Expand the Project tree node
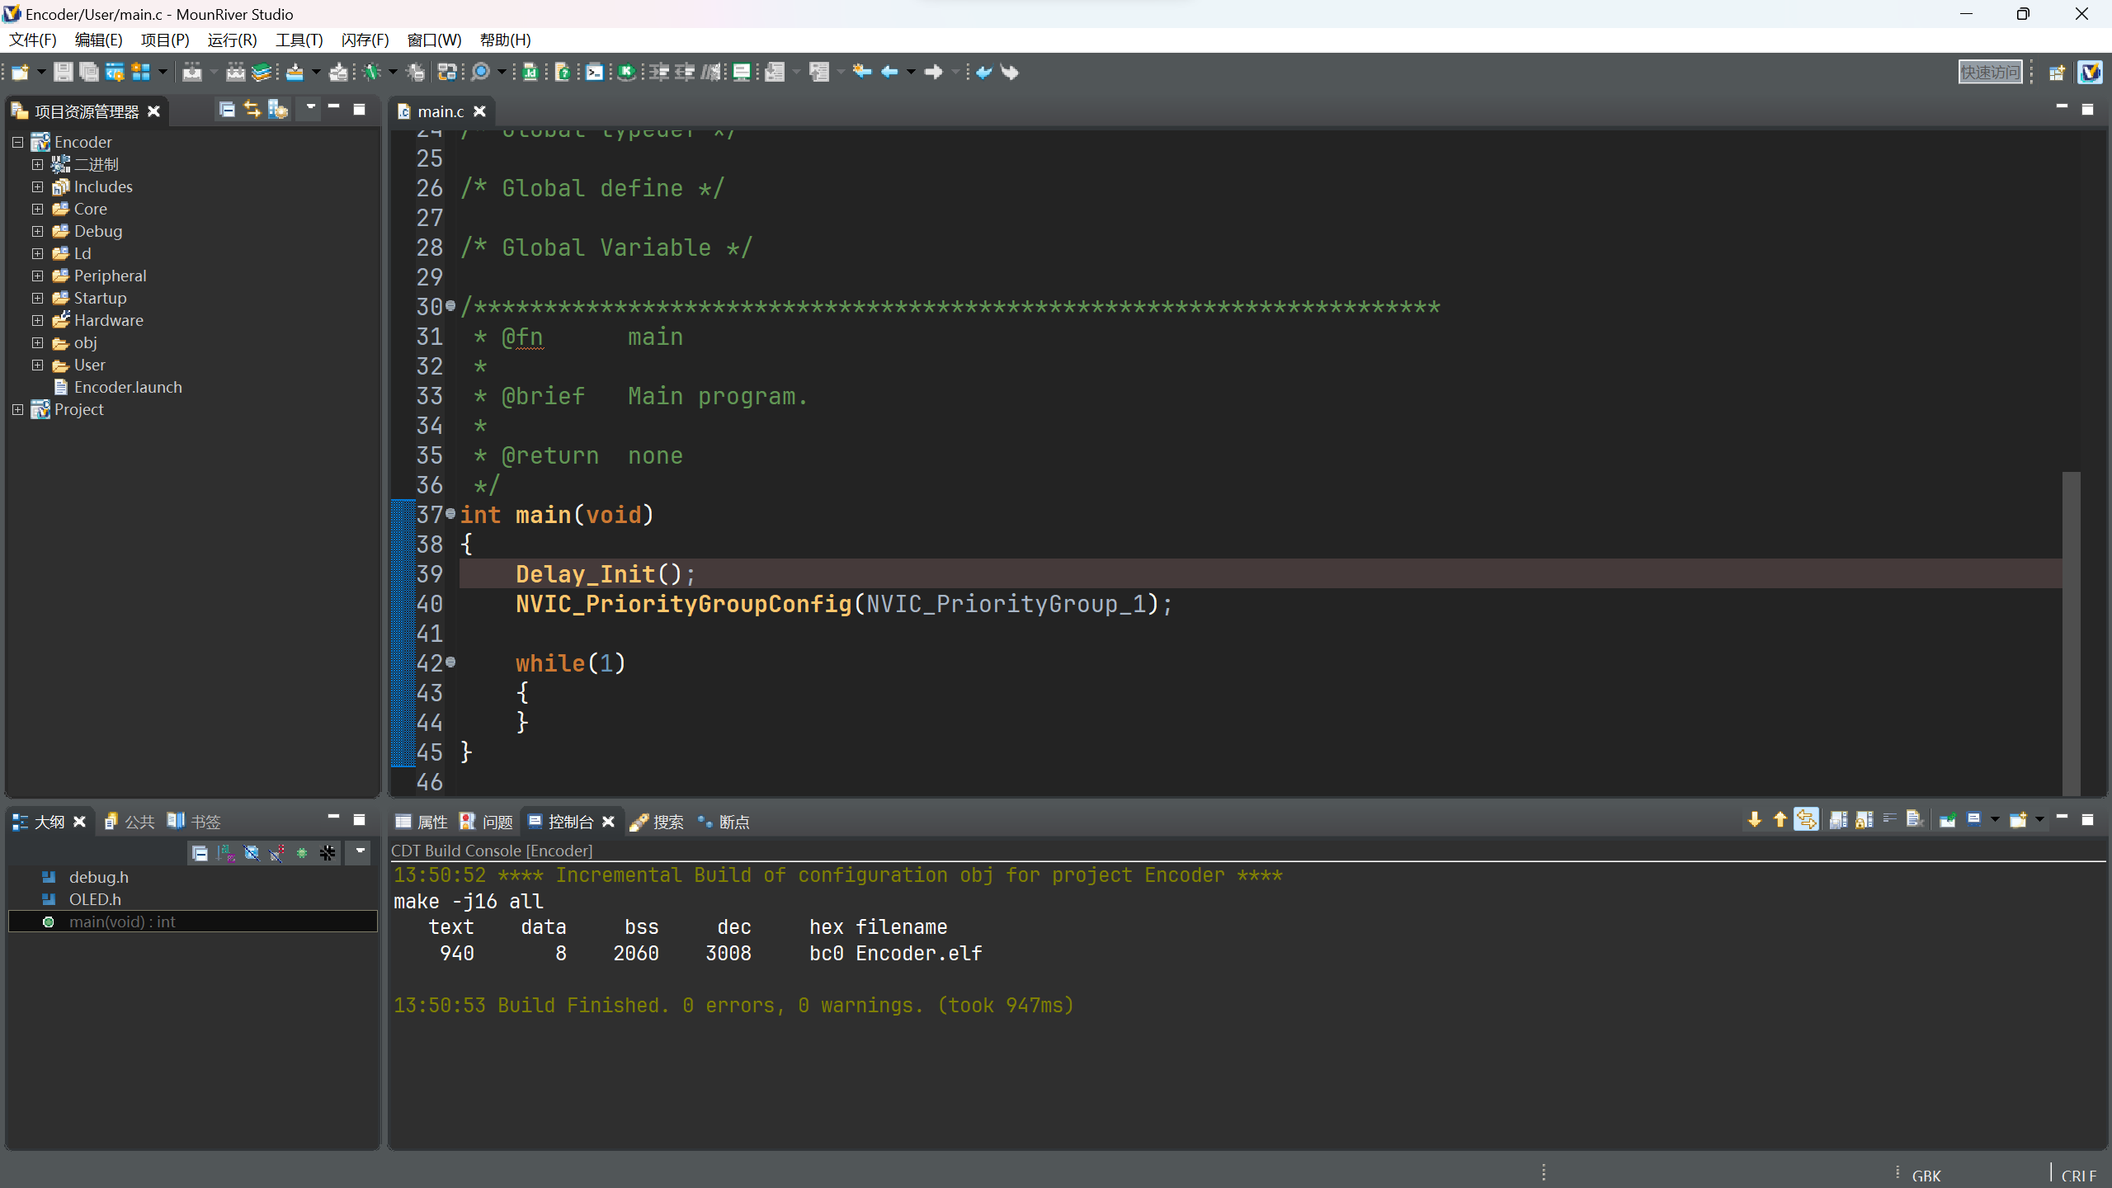The width and height of the screenshot is (2112, 1188). click(17, 409)
